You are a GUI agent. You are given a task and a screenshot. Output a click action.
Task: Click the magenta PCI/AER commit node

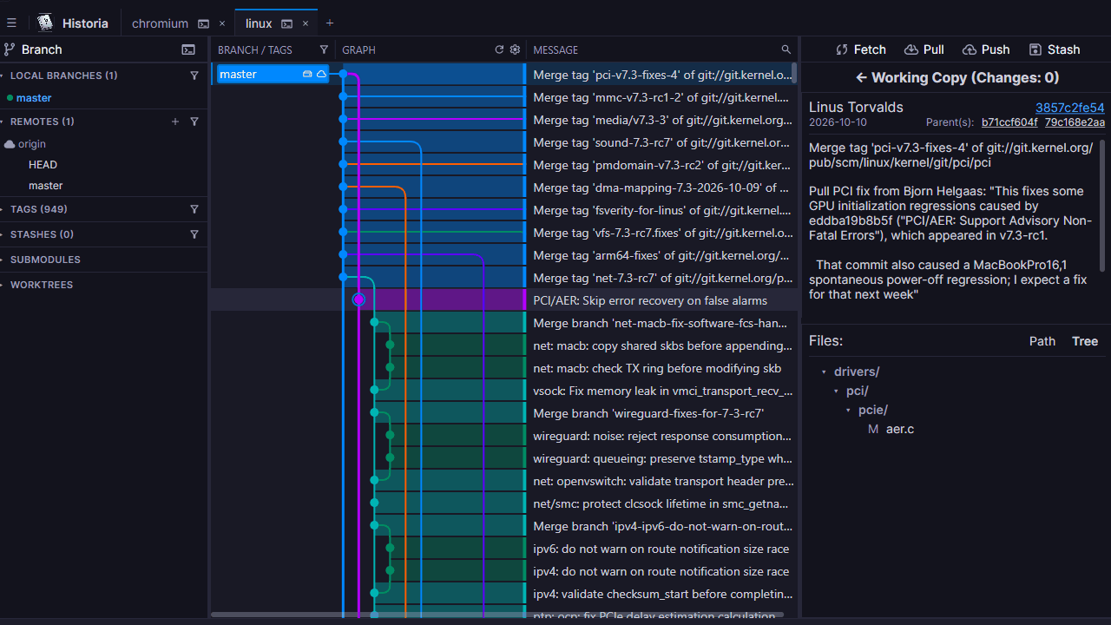[358, 299]
